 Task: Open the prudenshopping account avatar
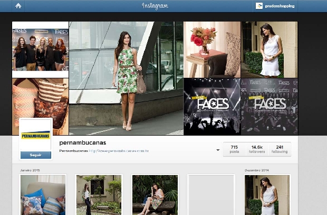click(x=259, y=6)
